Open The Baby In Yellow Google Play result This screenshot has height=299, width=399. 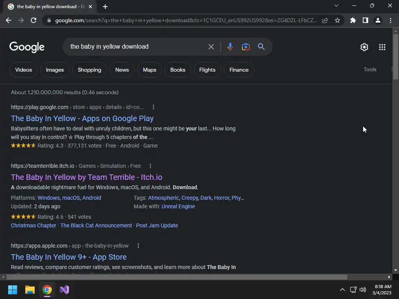(82, 118)
